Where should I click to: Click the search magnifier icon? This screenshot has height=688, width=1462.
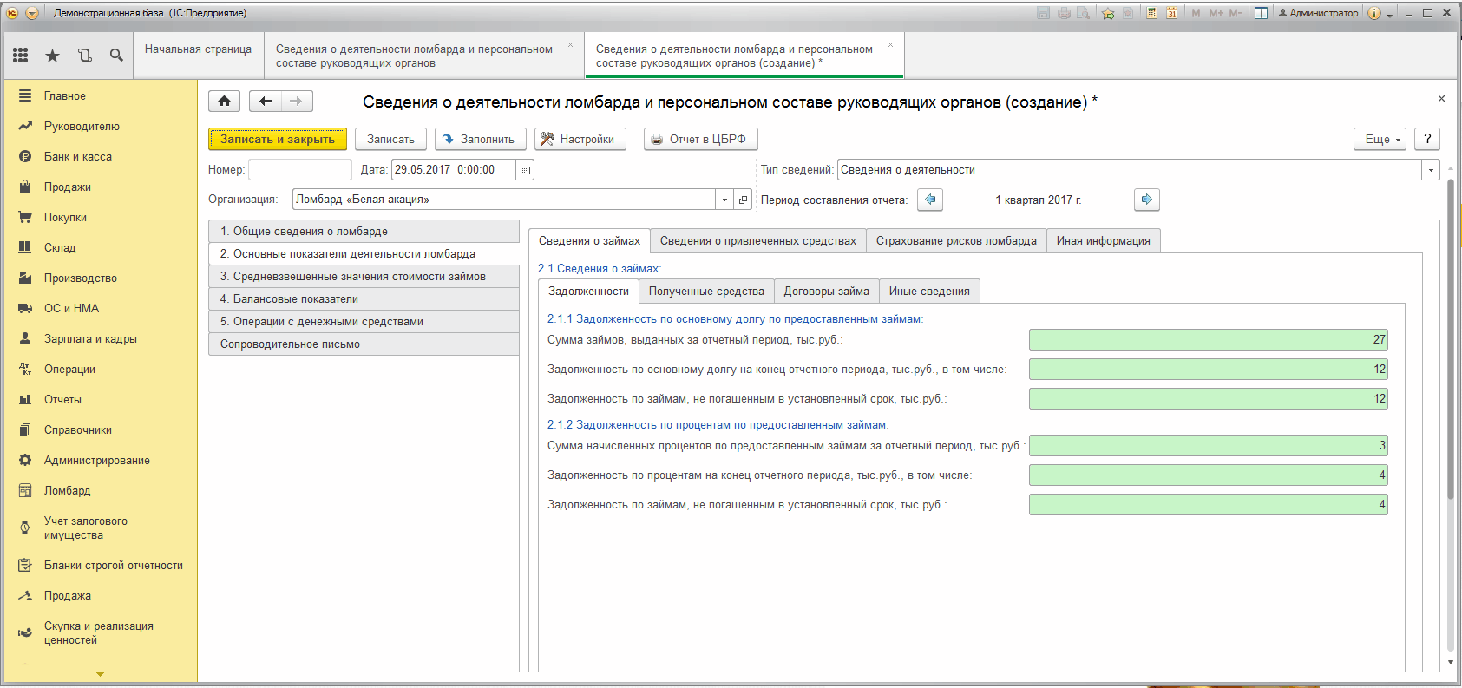(116, 56)
